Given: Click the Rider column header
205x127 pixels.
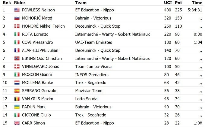Looking at the screenshot, I should point(20,3).
